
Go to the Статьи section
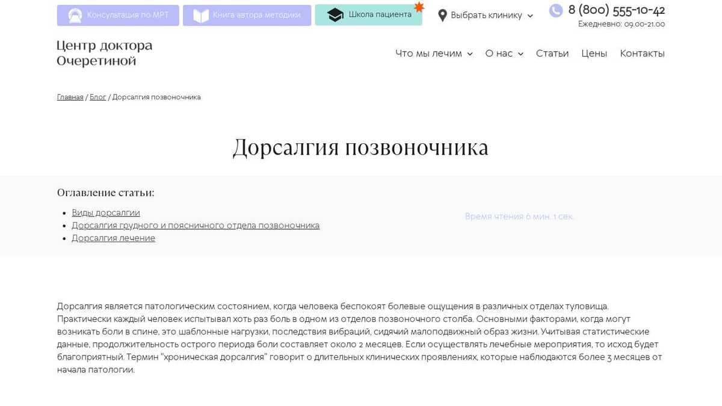point(552,54)
